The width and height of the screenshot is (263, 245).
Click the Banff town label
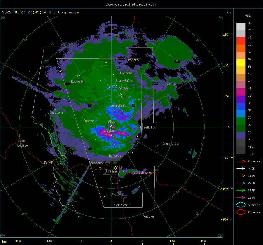[x=48, y=163]
